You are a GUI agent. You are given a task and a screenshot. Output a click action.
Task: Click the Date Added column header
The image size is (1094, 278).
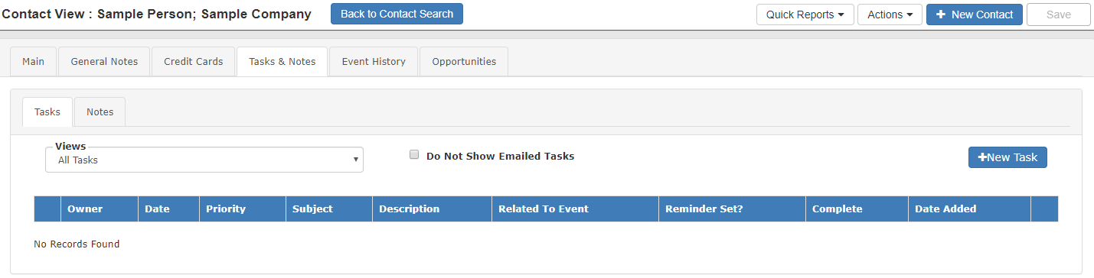[x=945, y=209]
